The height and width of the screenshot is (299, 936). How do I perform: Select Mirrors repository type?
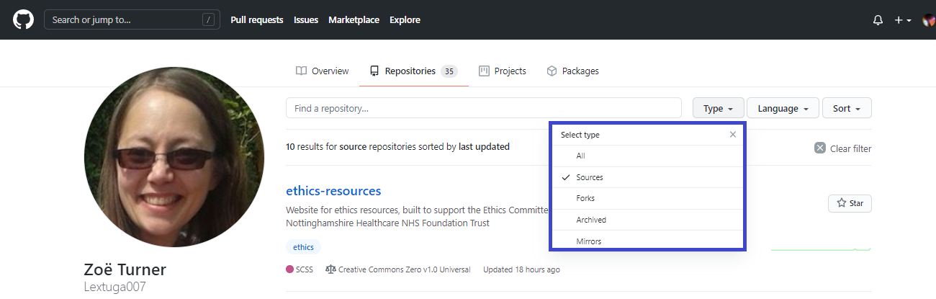coord(648,240)
